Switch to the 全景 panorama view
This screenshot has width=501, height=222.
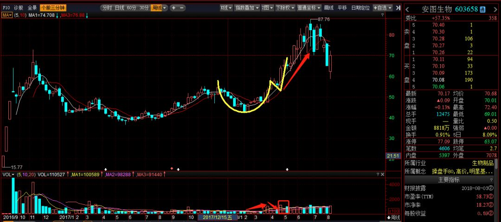pyautogui.click(x=32, y=8)
